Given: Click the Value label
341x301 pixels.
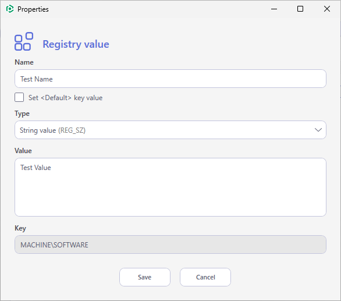Looking at the screenshot, I should click(23, 151).
